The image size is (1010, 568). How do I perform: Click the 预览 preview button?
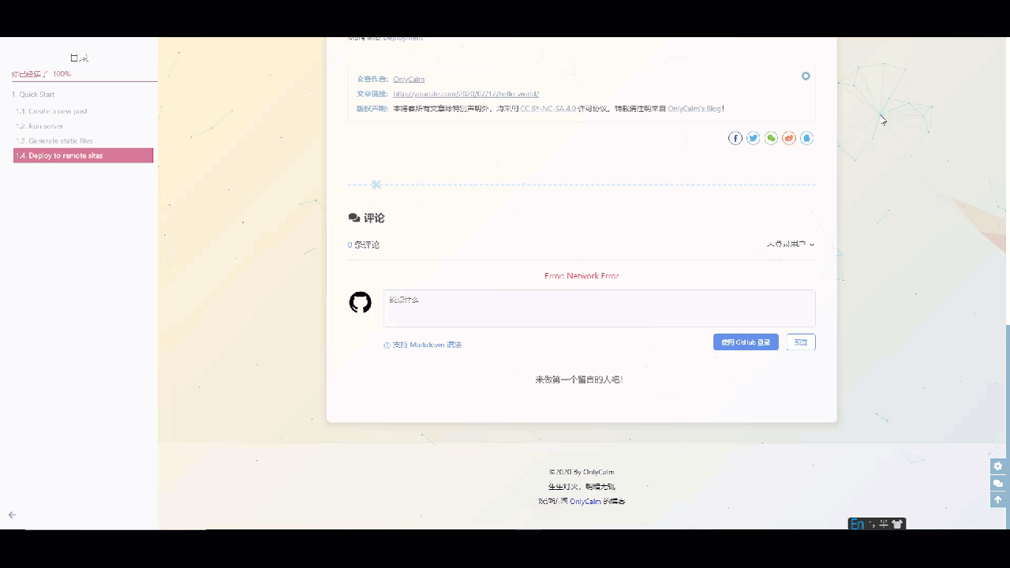[801, 342]
